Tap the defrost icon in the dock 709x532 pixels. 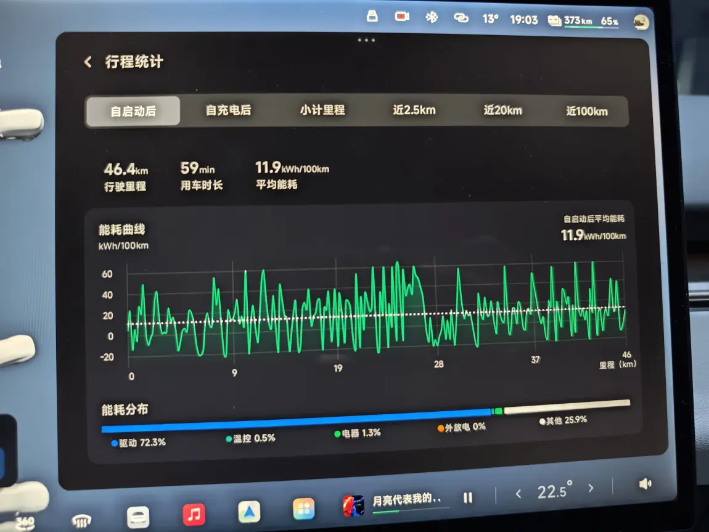pos(81,522)
